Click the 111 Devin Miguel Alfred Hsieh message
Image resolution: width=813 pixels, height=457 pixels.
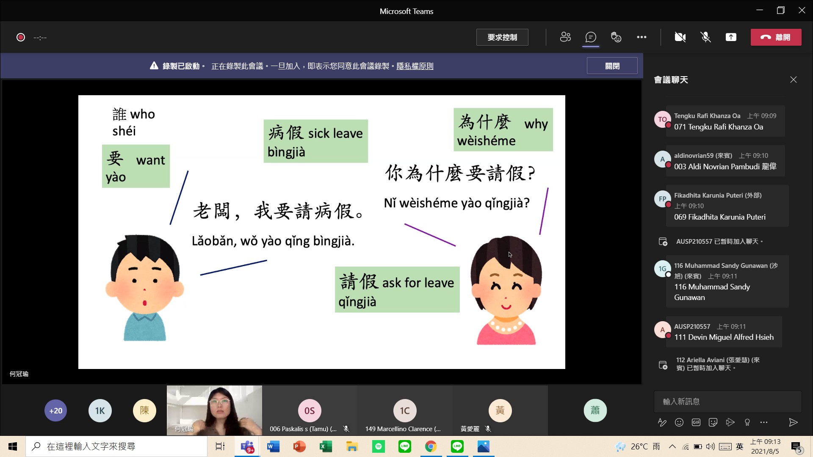(724, 332)
